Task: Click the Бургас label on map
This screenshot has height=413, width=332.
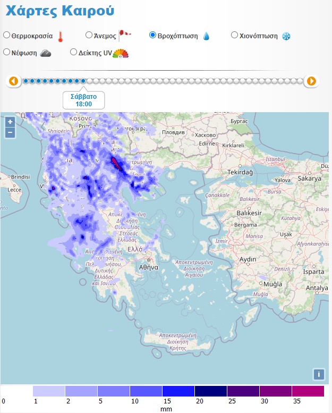Action: click(x=239, y=121)
